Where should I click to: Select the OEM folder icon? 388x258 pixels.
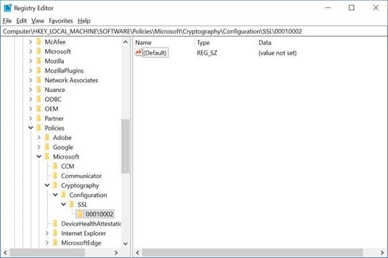point(39,109)
